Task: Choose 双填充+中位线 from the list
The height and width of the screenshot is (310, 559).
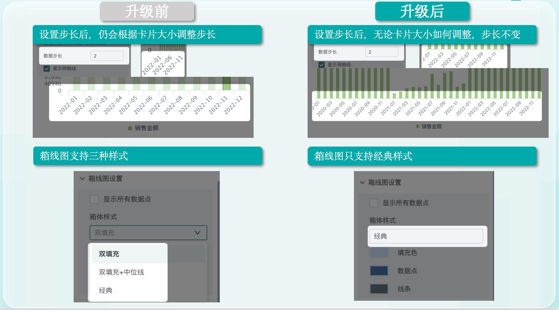Action: tap(121, 272)
